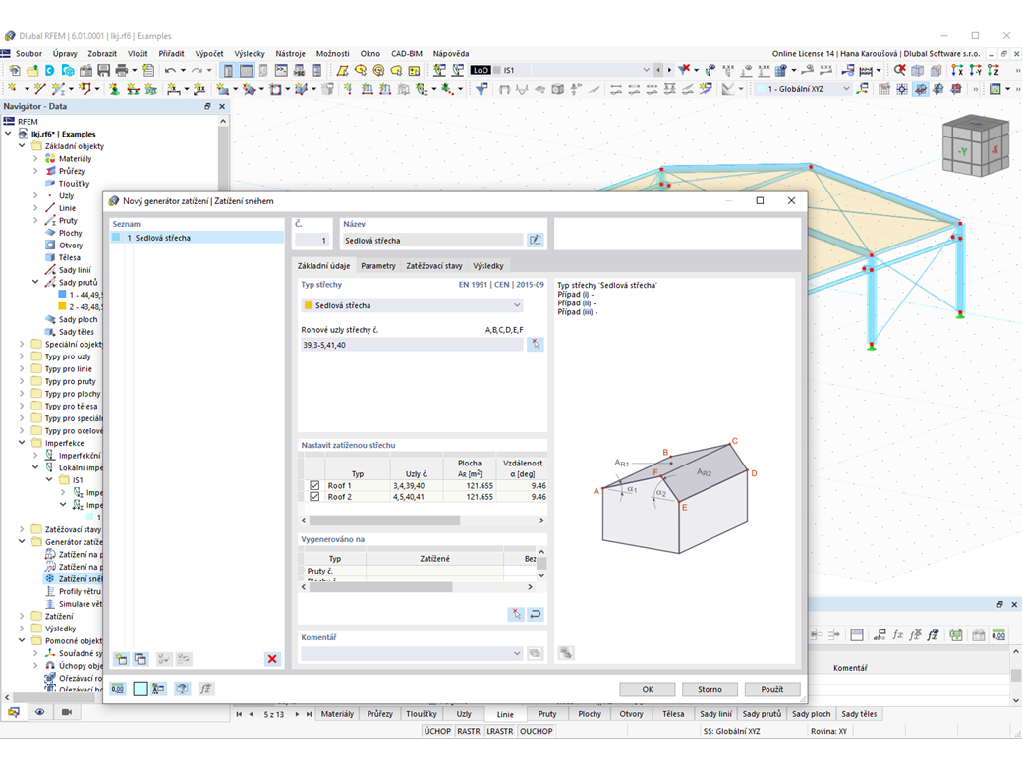The image size is (1022, 766).
Task: Click the Název input field with Sedlová střecha
Action: point(432,240)
